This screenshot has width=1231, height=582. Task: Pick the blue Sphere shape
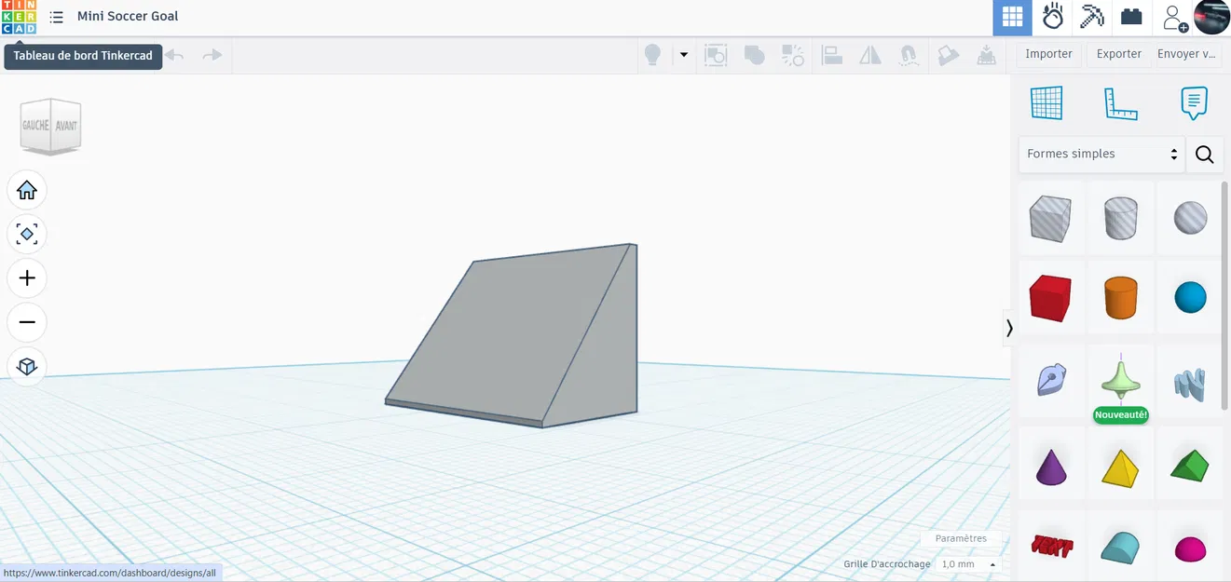[x=1190, y=298]
